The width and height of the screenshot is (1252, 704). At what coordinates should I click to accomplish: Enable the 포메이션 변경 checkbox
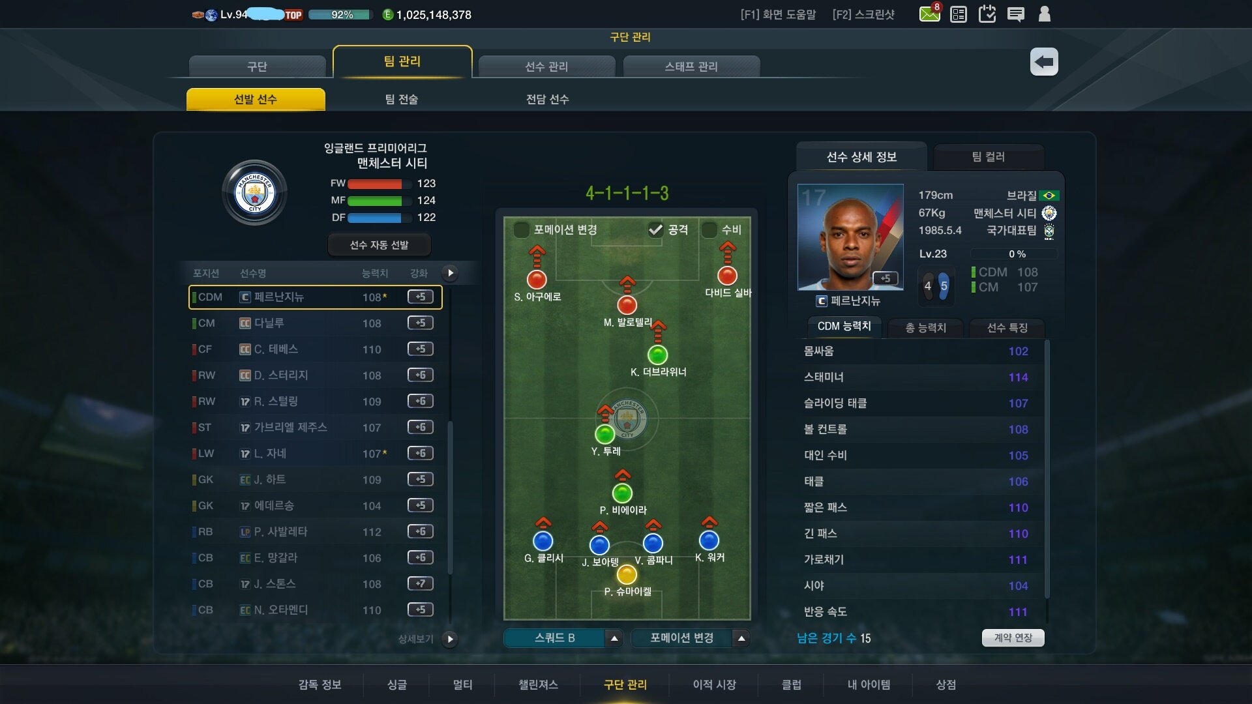point(522,229)
